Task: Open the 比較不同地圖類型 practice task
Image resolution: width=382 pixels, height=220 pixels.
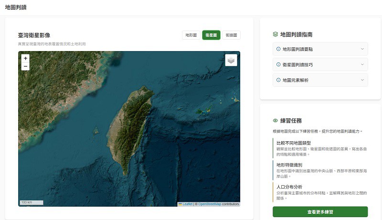Action: [320, 148]
